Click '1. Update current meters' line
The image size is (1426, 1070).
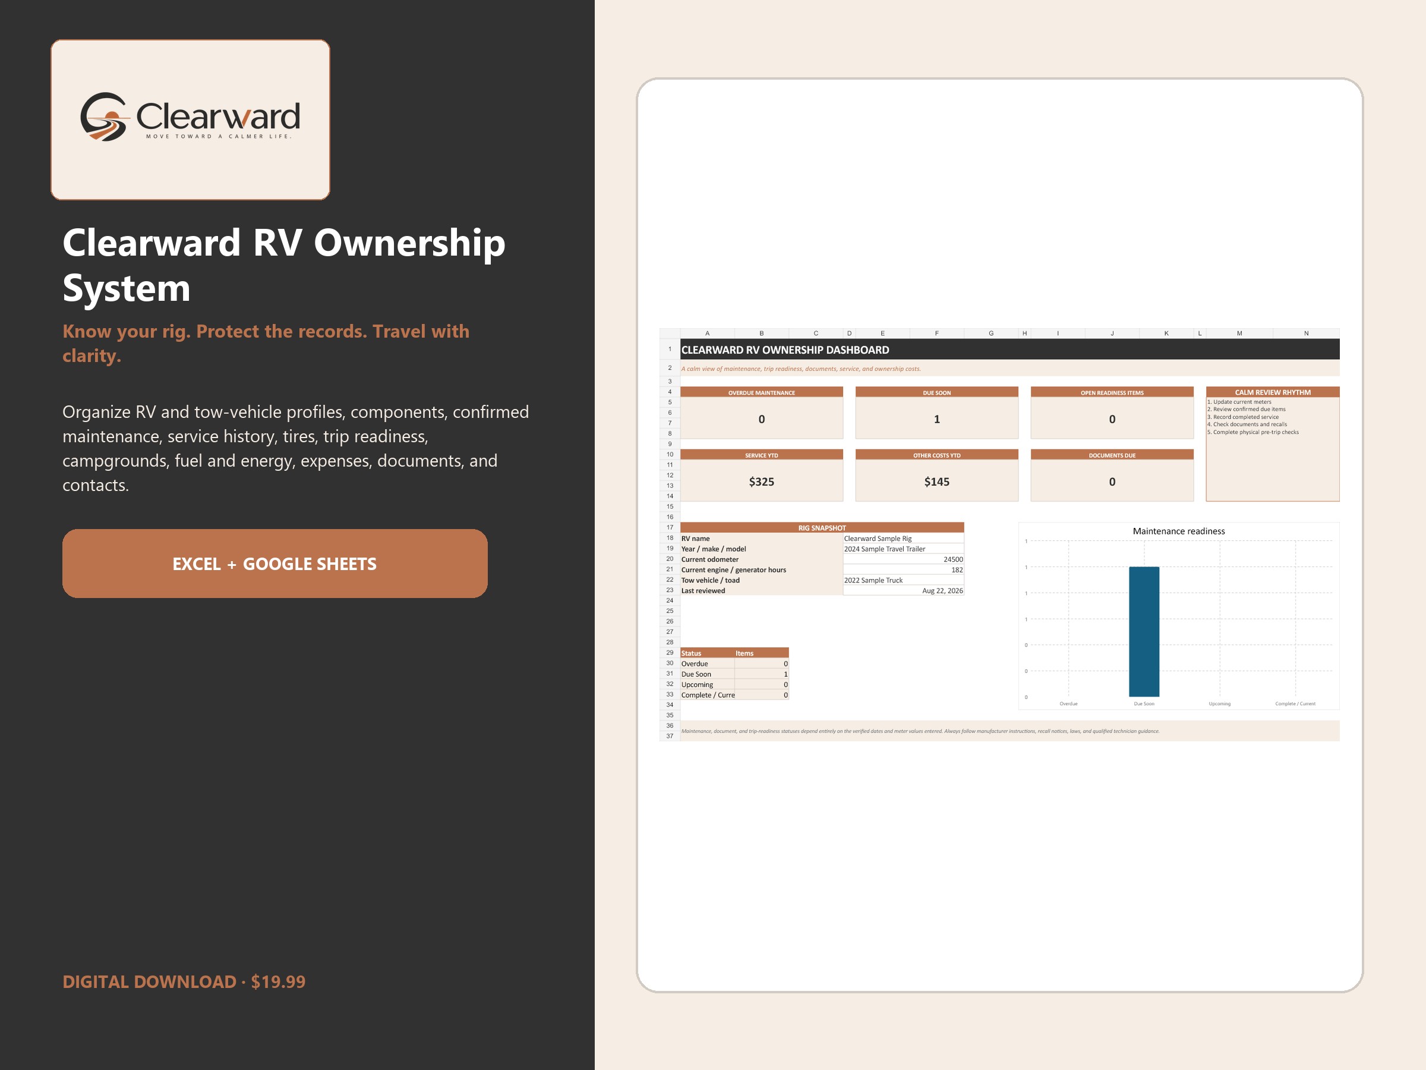(x=1239, y=402)
